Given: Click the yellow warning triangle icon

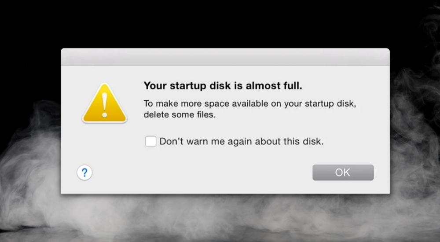Looking at the screenshot, I should pyautogui.click(x=104, y=103).
